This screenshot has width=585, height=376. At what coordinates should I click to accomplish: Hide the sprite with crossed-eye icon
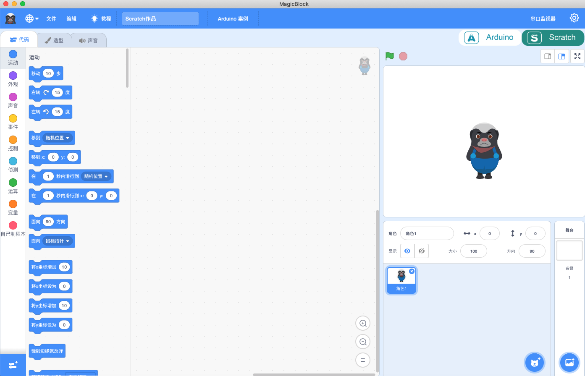pyautogui.click(x=422, y=251)
